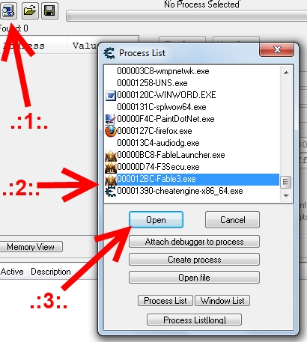Click the Create process button
307x342 pixels.
[x=194, y=260]
